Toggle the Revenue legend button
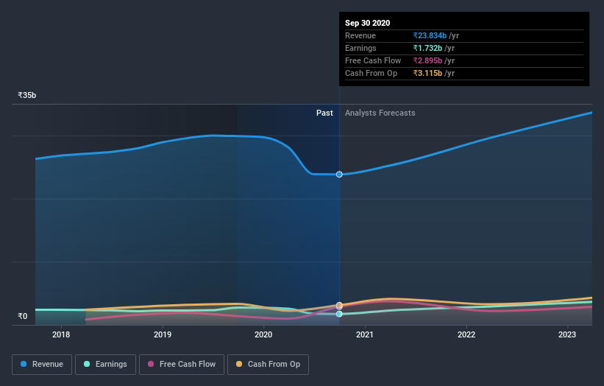The width and height of the screenshot is (604, 386). coord(42,365)
